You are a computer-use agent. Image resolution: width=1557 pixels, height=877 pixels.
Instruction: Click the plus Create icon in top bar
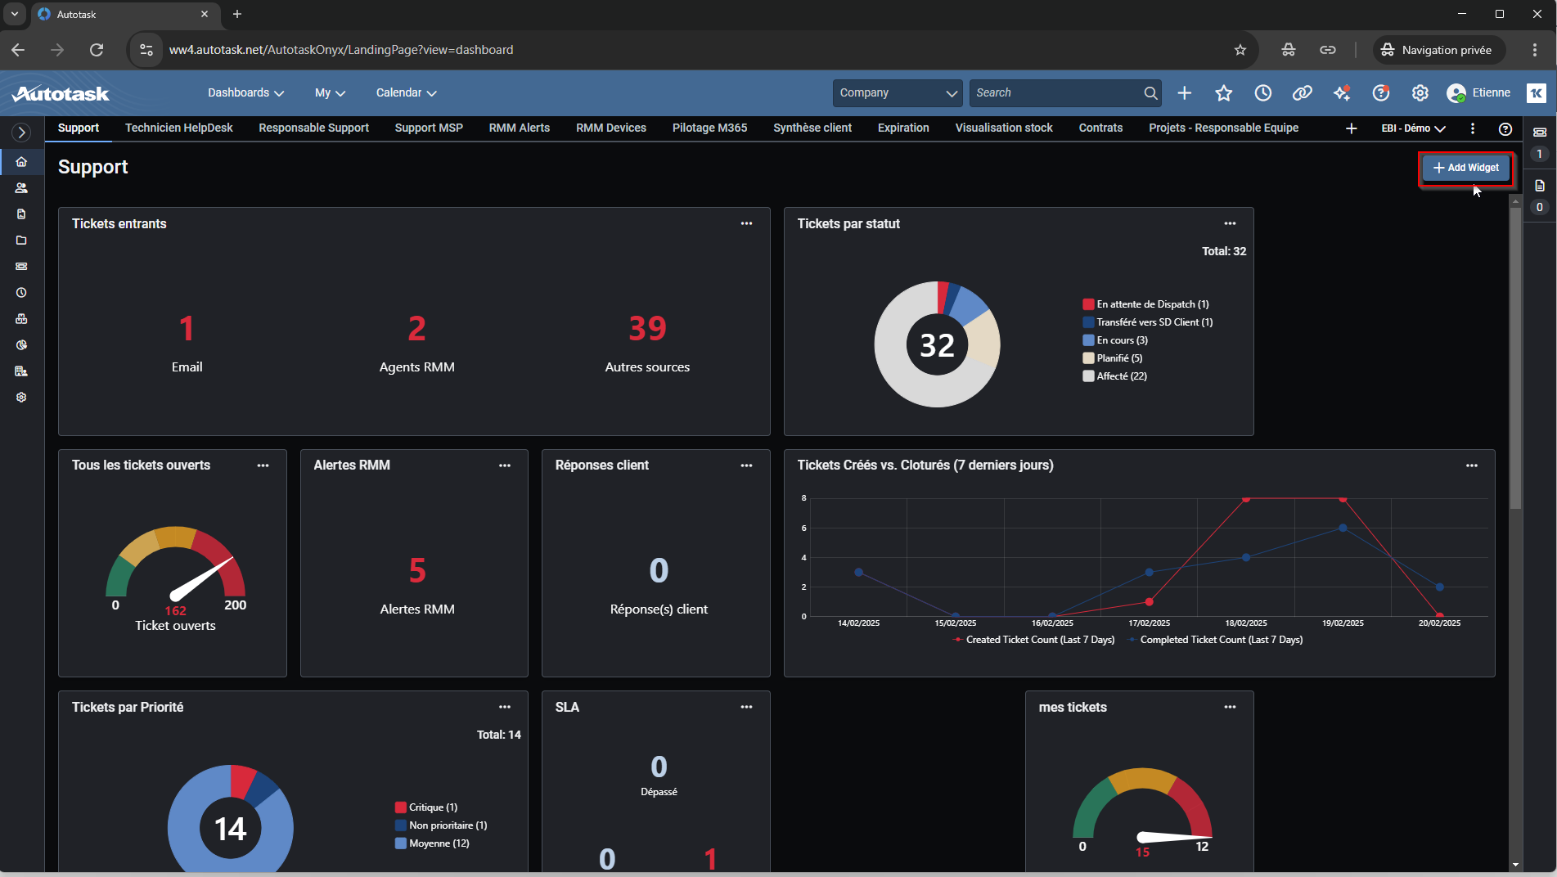pyautogui.click(x=1184, y=93)
